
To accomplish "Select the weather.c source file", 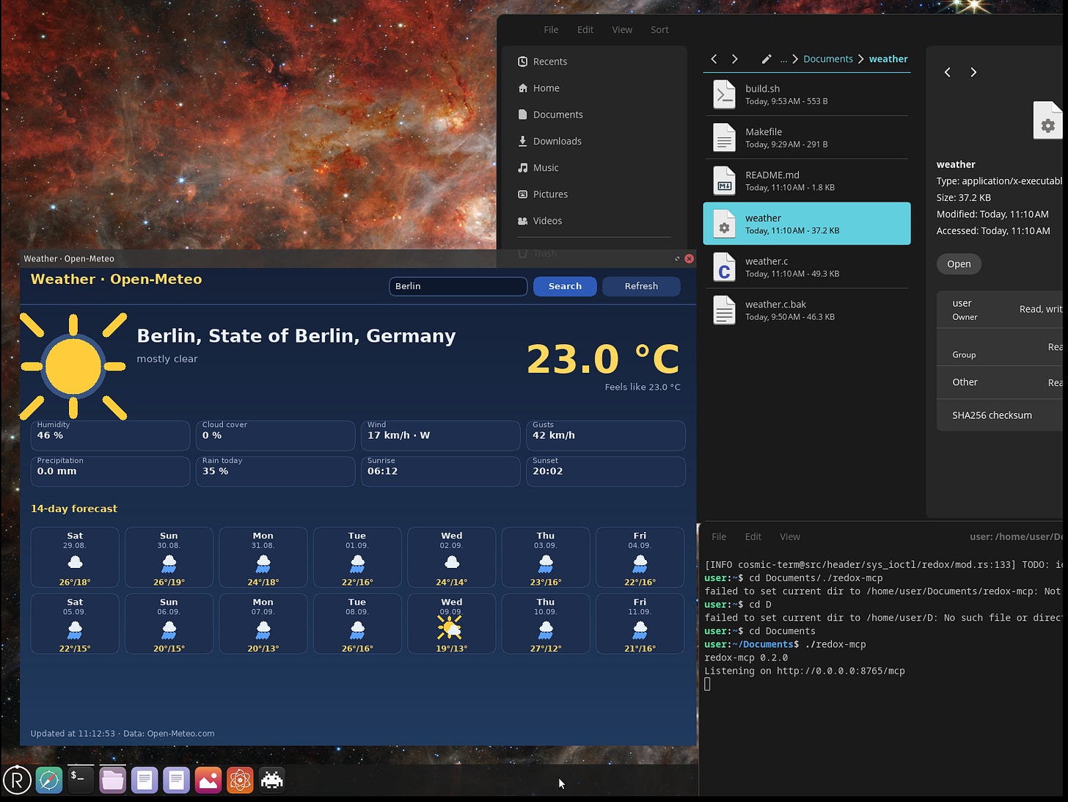I will click(x=807, y=267).
